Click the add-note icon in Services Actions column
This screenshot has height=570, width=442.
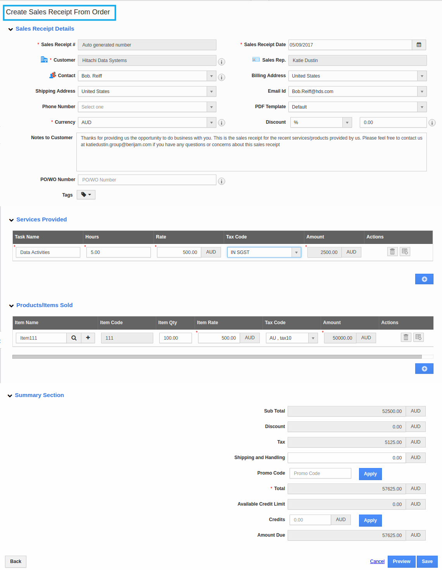point(405,252)
